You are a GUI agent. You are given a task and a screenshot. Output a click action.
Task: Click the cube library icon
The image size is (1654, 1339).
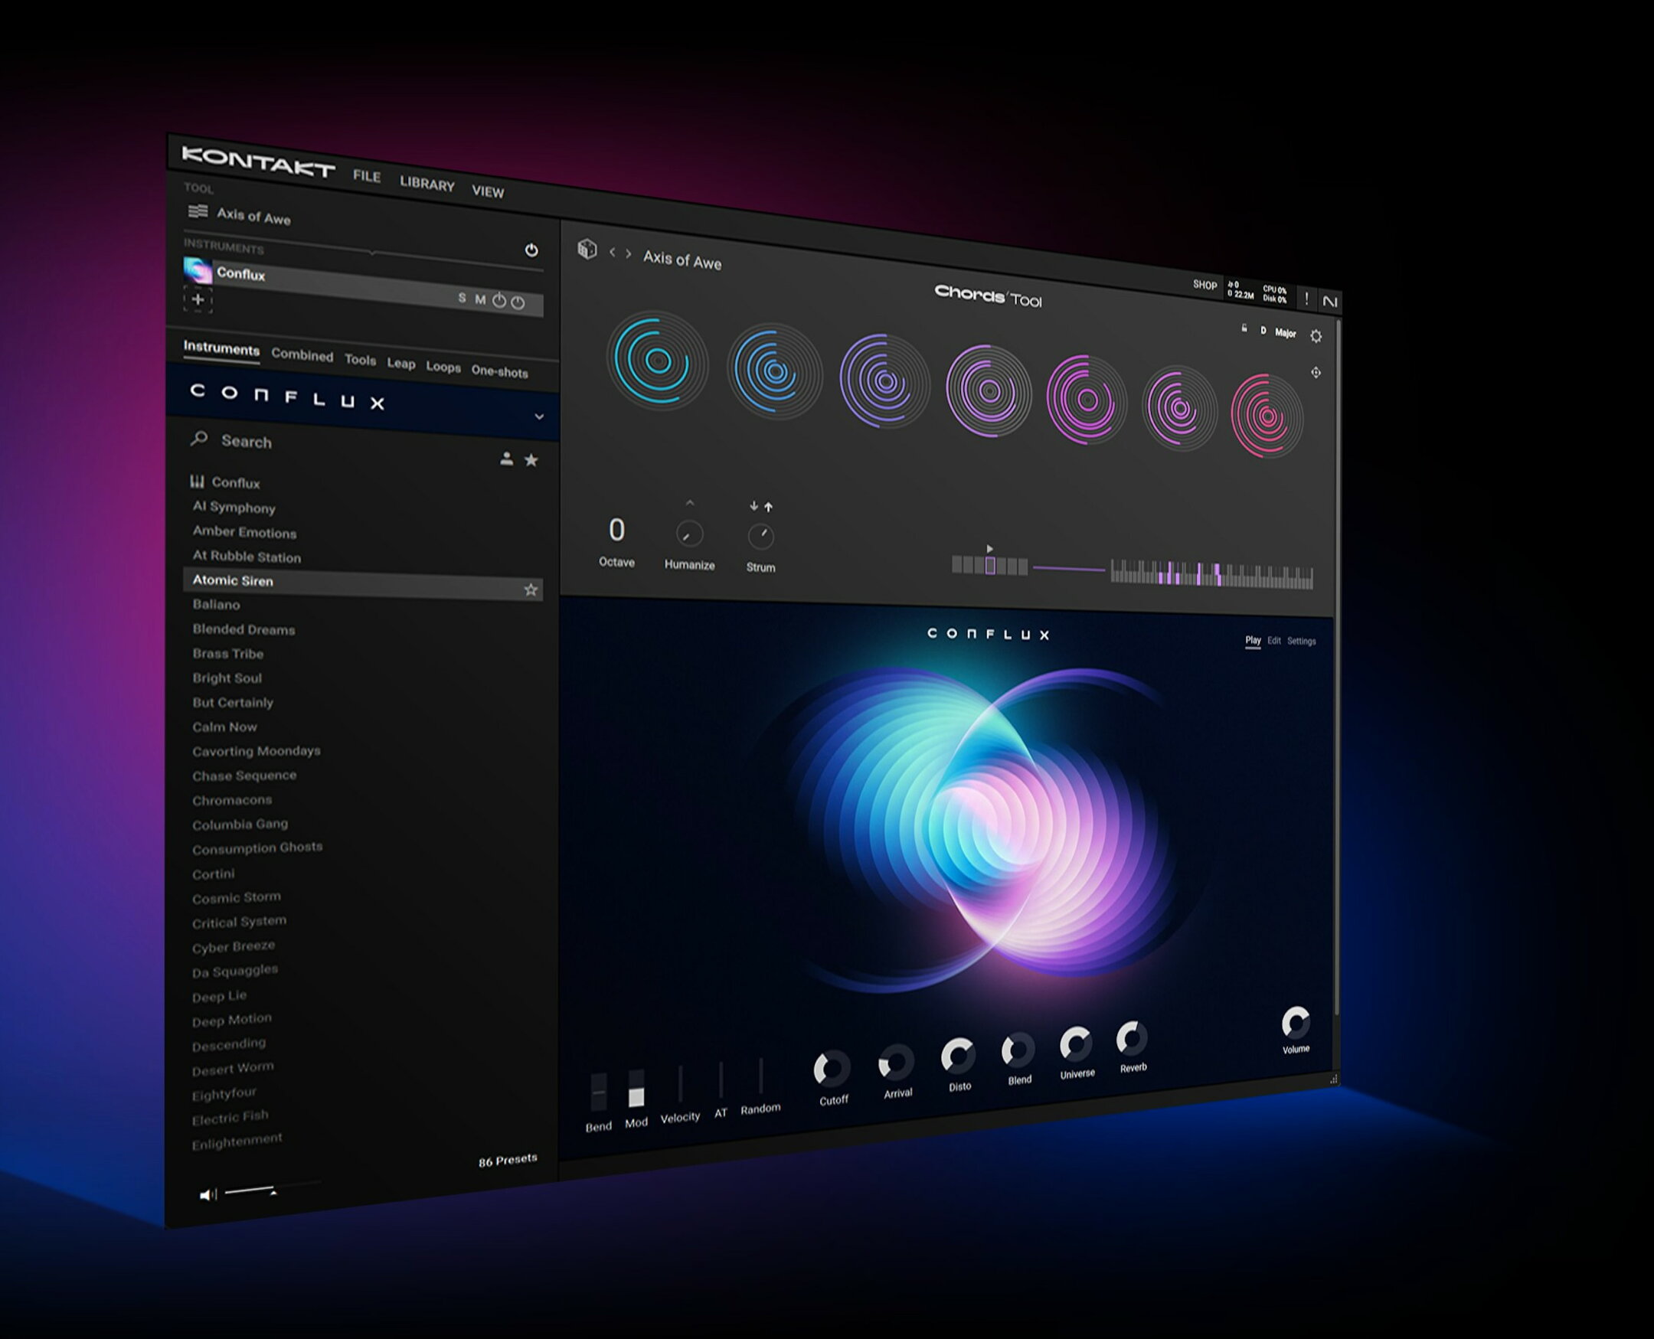[587, 249]
